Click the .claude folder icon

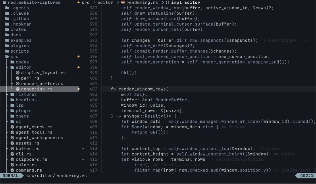[x=7, y=13]
